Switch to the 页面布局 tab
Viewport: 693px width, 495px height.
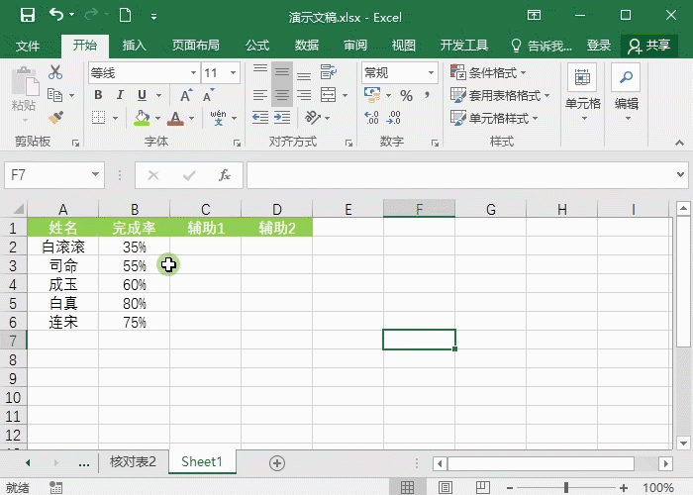point(195,46)
